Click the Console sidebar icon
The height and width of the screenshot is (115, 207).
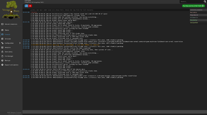tap(2, 35)
